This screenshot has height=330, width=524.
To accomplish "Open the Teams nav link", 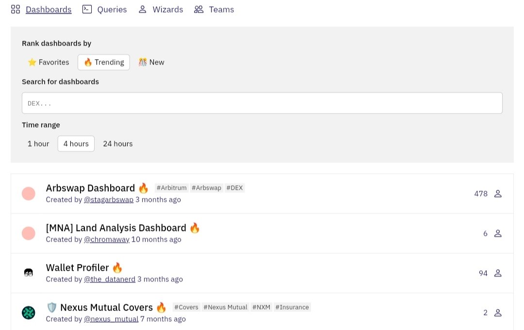I will (221, 9).
